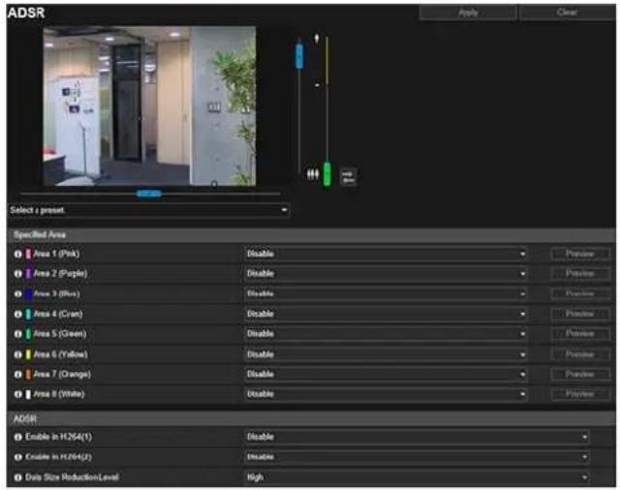The image size is (620, 490).
Task: Click the green vertical zoom slider handle
Action: 327,173
